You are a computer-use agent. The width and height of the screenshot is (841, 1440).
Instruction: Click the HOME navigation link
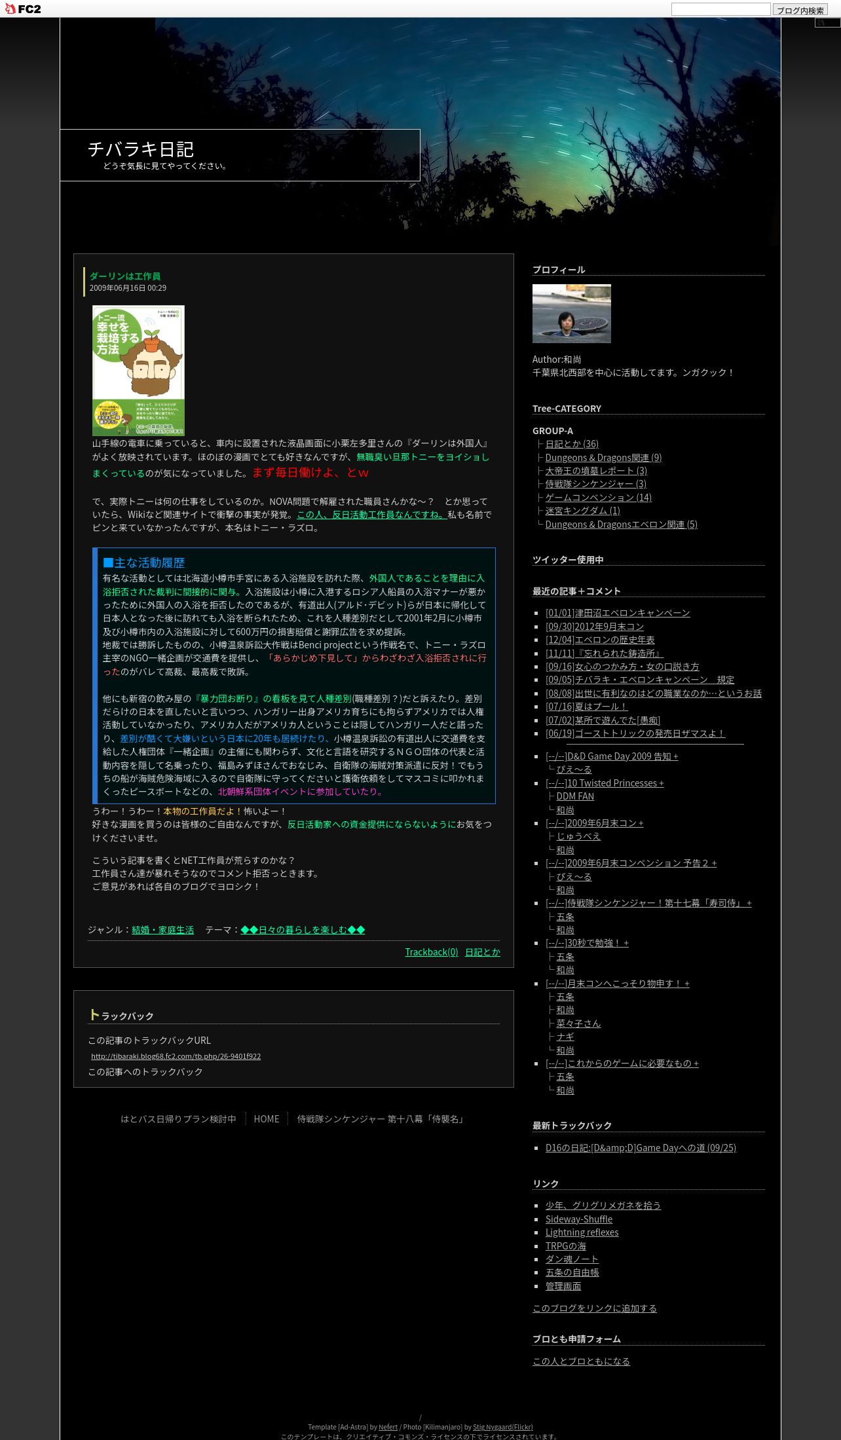click(x=267, y=1119)
